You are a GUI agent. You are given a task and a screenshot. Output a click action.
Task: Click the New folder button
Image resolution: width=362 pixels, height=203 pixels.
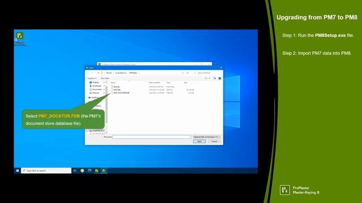105,78
